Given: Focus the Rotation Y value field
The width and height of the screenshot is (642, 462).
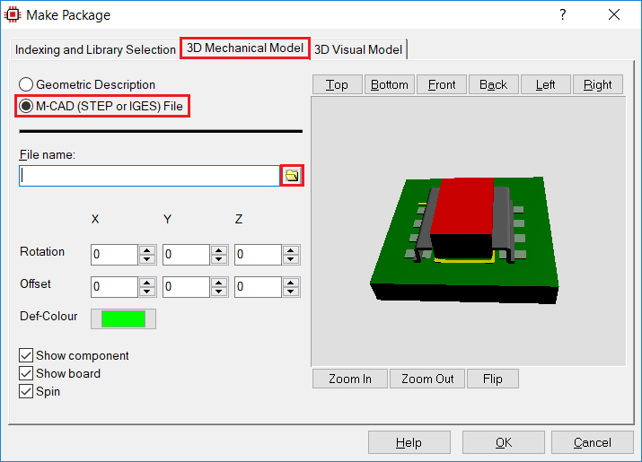Looking at the screenshot, I should coord(186,255).
